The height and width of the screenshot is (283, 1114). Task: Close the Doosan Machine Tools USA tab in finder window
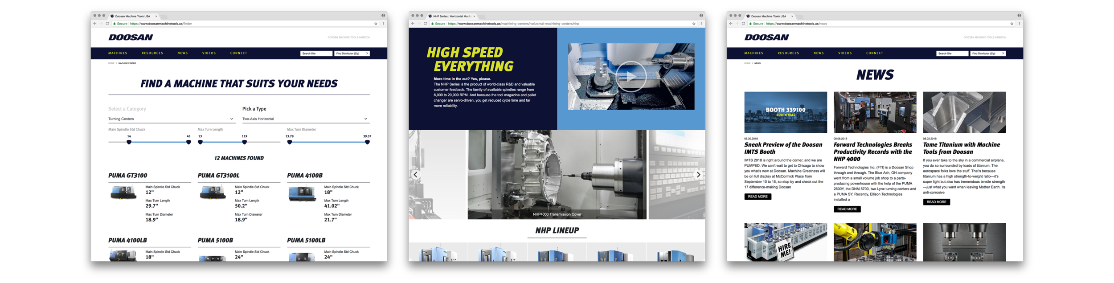pyautogui.click(x=156, y=16)
